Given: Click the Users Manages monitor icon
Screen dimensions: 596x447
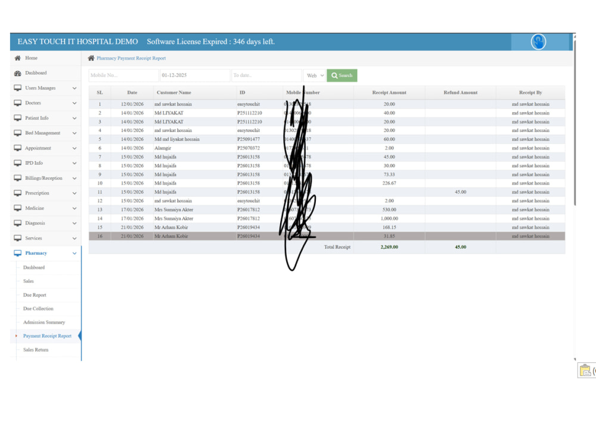Looking at the screenshot, I should tap(17, 88).
